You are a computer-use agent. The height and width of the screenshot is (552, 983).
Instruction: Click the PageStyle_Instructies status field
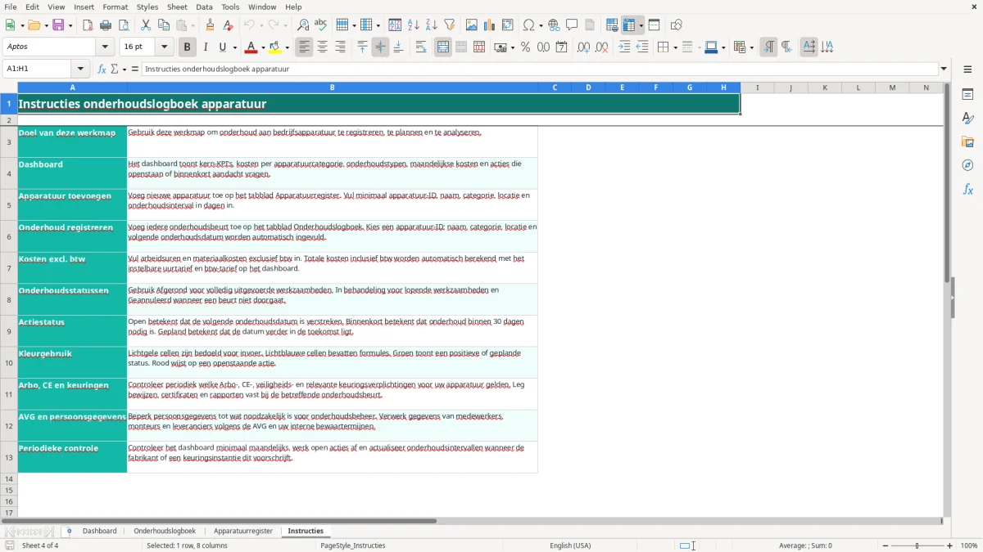point(352,545)
